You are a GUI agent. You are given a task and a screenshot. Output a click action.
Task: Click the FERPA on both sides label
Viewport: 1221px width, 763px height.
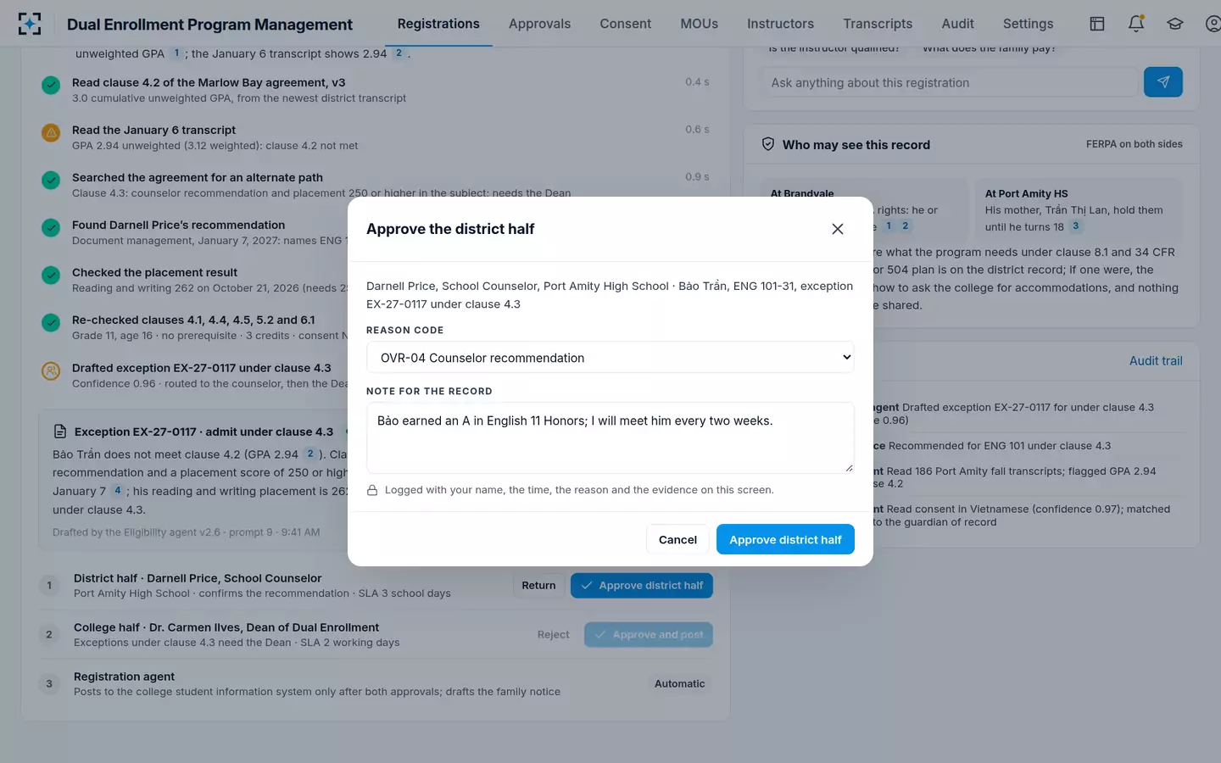point(1135,144)
